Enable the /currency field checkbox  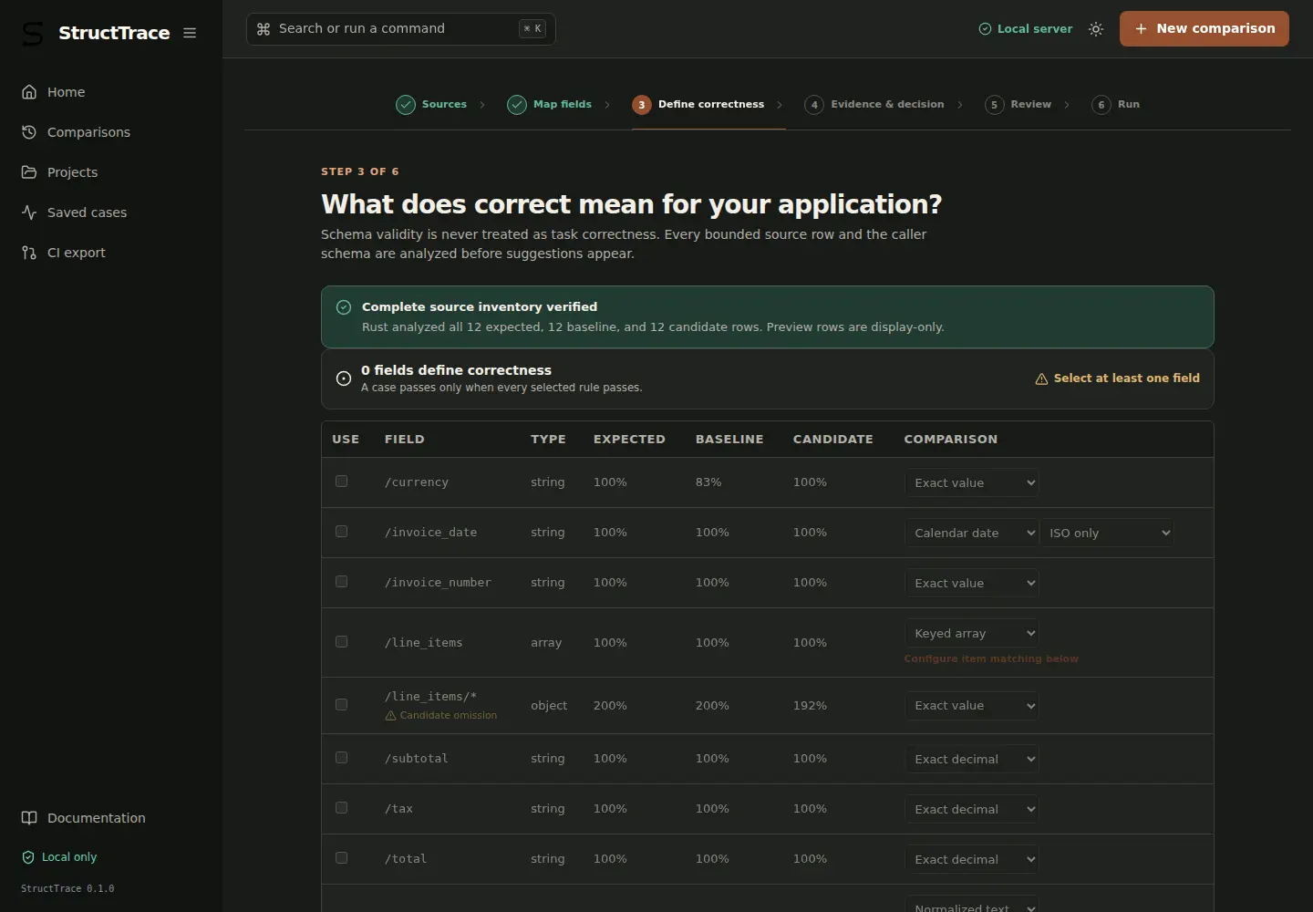(x=342, y=482)
